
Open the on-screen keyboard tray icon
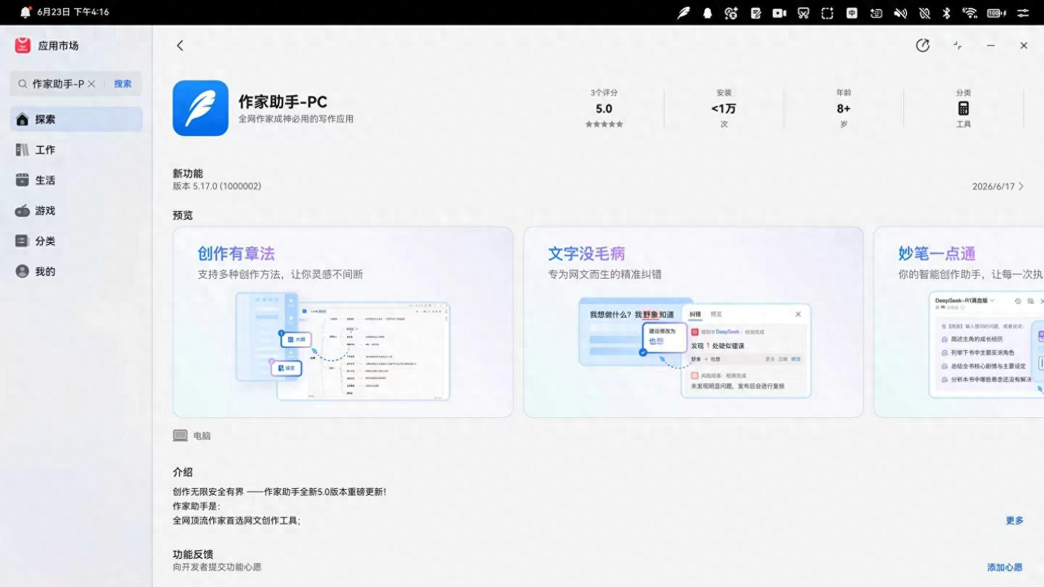point(877,13)
